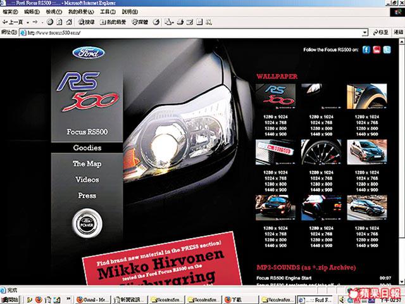405x304 pixels.
Task: Click the page scrollbar up arrow
Action: [402, 41]
